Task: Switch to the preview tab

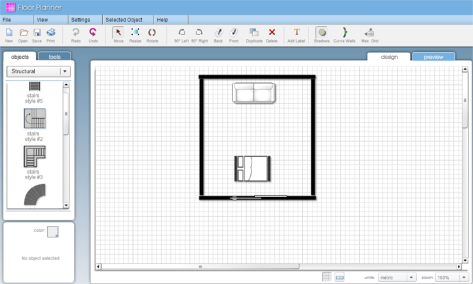Action: 433,57
